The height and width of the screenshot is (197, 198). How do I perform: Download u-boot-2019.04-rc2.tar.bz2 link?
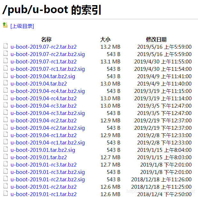click(43, 120)
